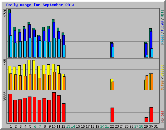Click green day 13 label
This screenshot has width=166, height=130.
pyautogui.click(x=68, y=126)
